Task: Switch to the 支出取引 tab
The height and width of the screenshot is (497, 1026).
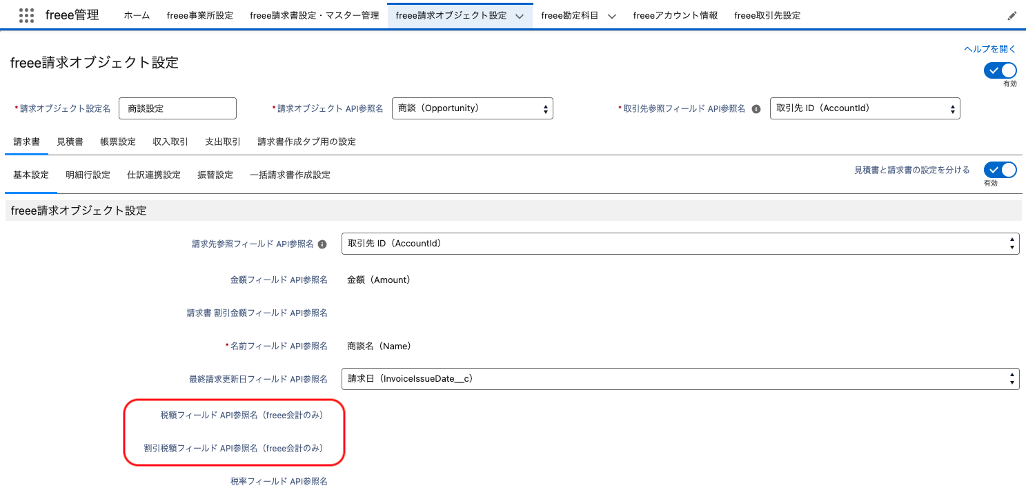Action: coord(223,142)
